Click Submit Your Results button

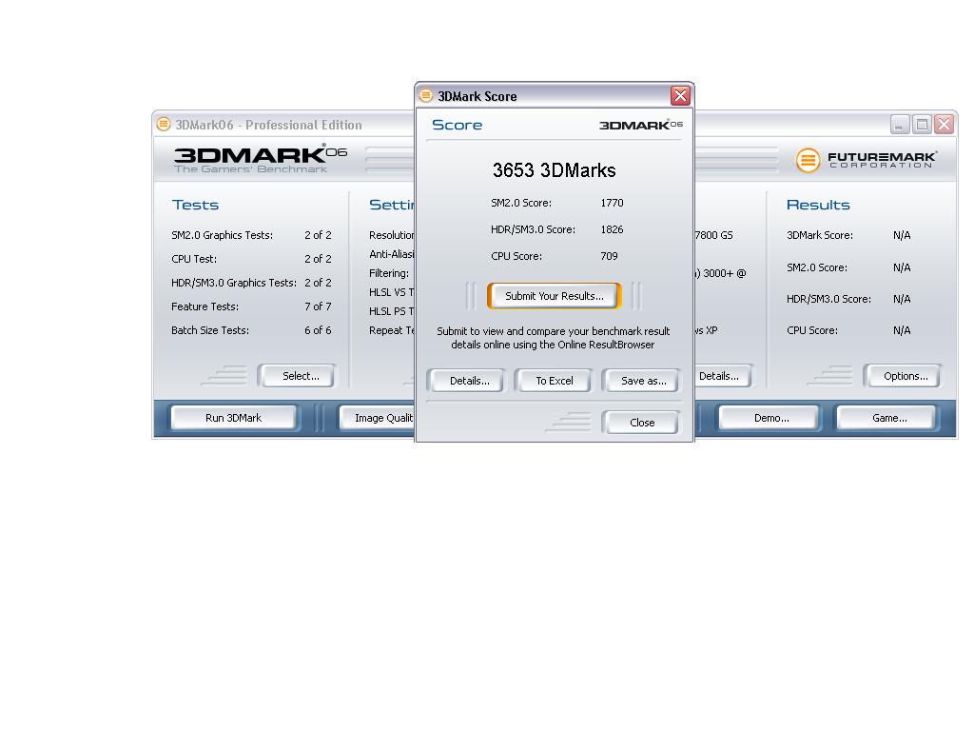click(555, 296)
